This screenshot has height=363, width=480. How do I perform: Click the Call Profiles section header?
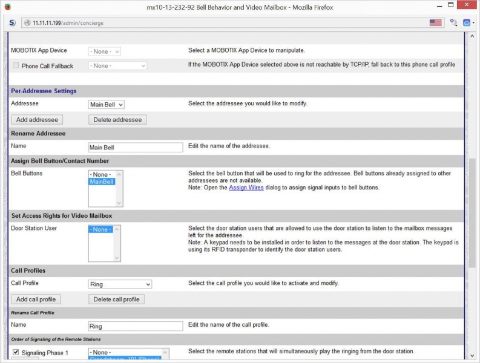pyautogui.click(x=28, y=270)
